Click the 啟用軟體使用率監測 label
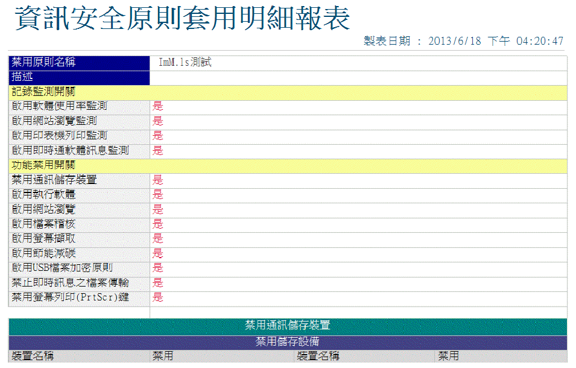Image resolution: width=576 pixels, height=368 pixels. 59,106
